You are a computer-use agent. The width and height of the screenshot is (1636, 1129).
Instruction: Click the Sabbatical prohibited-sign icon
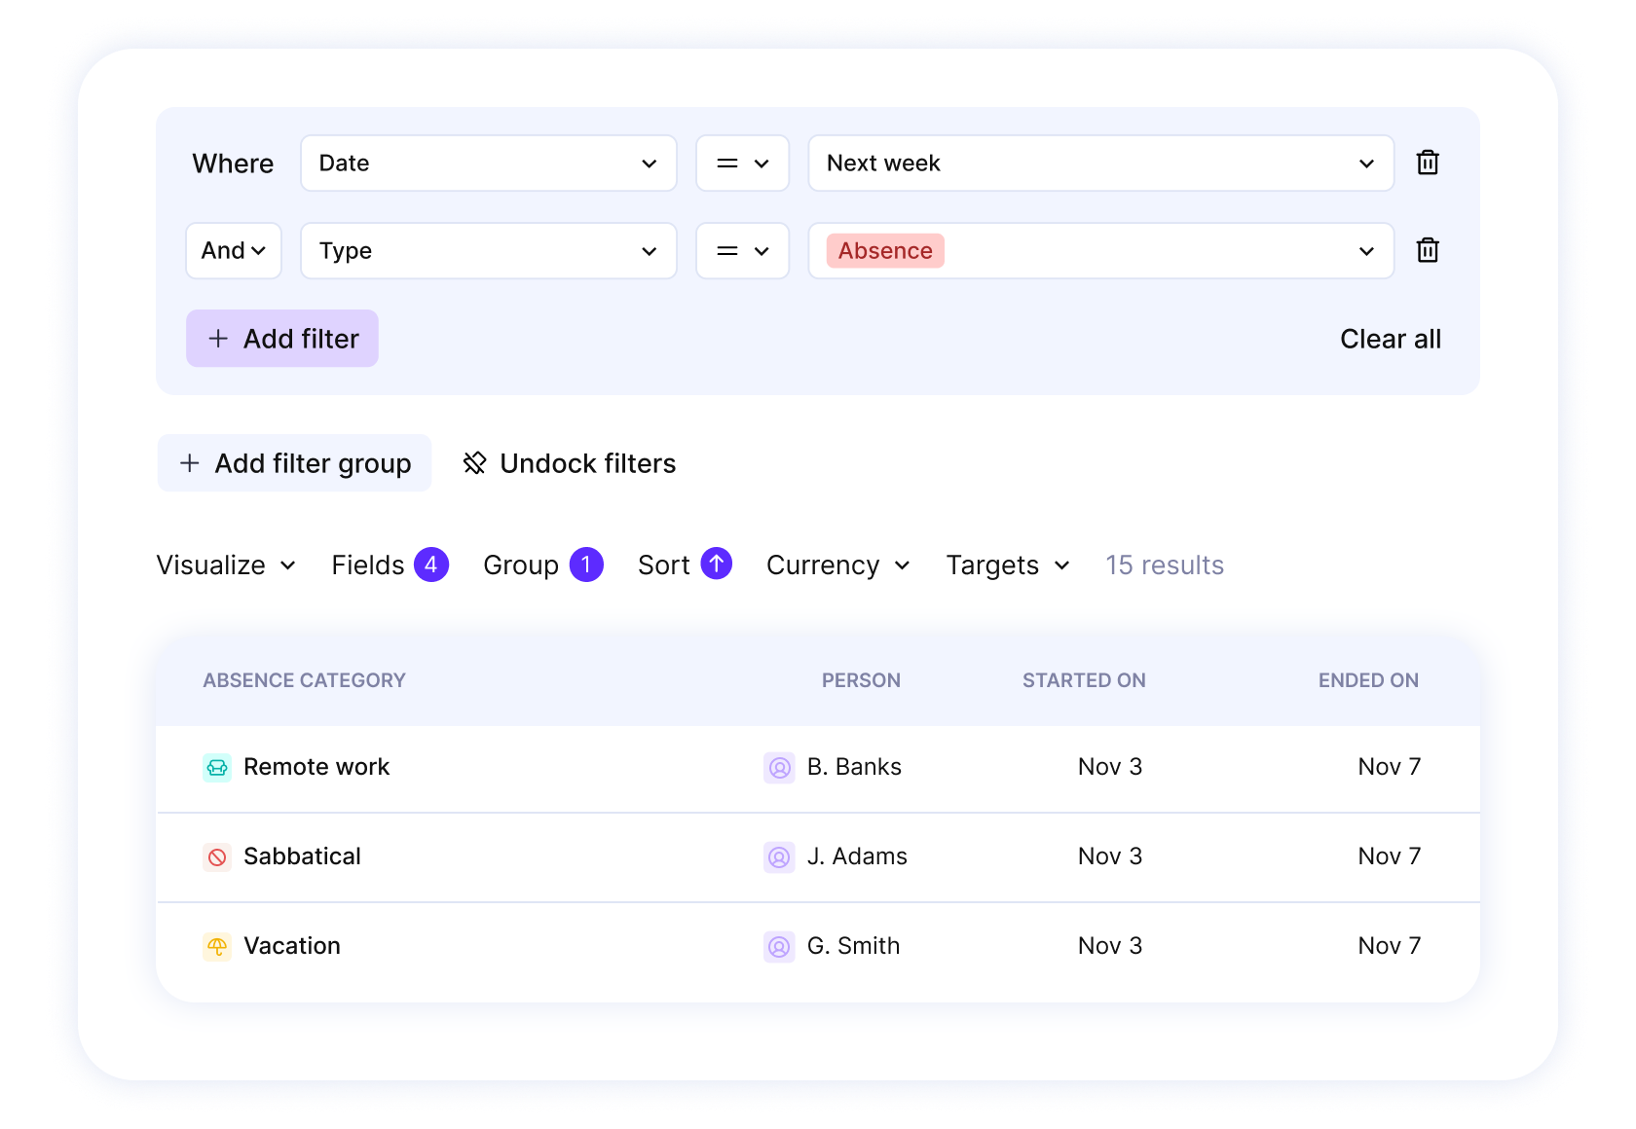pos(216,856)
